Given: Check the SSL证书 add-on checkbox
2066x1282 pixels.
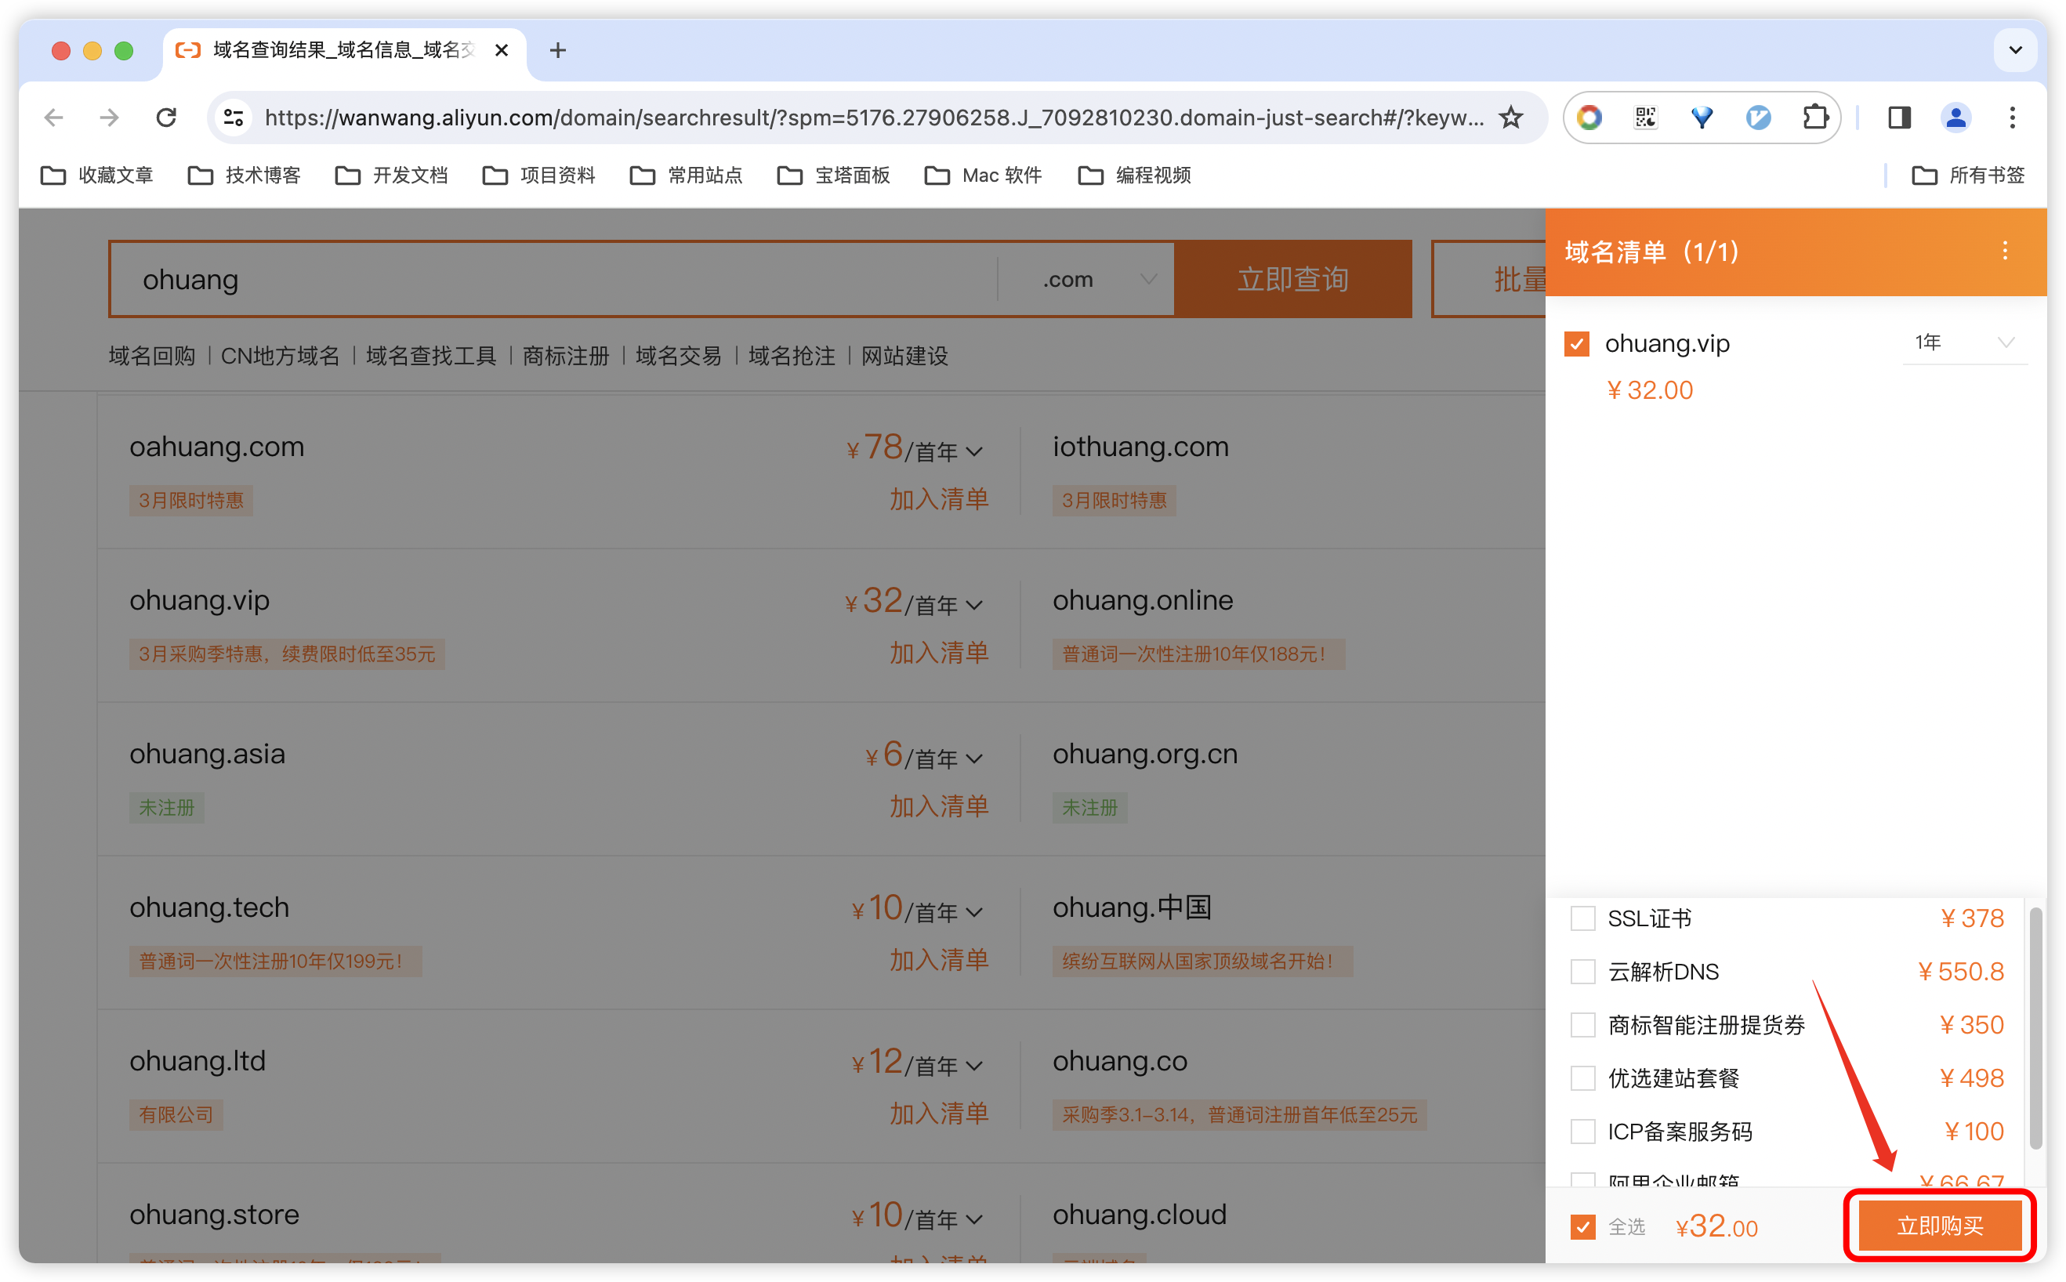Looking at the screenshot, I should (x=1582, y=918).
